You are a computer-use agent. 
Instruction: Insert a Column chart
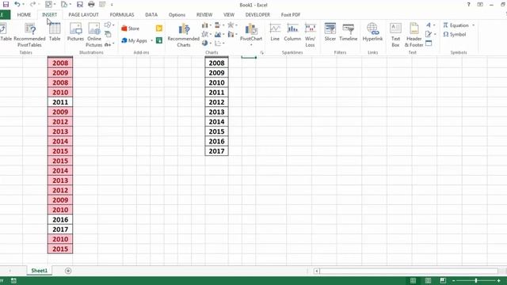pyautogui.click(x=206, y=25)
